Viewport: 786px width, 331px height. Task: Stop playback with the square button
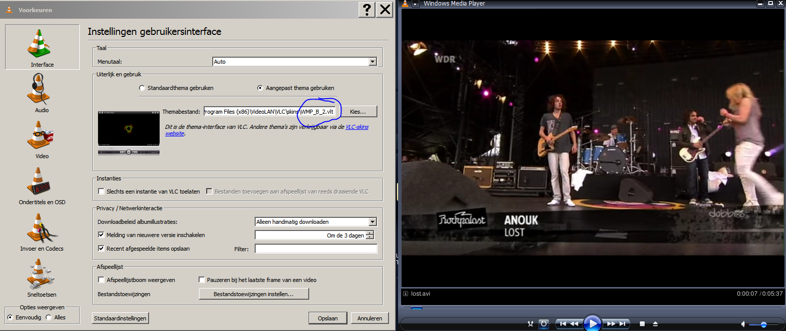[642, 323]
